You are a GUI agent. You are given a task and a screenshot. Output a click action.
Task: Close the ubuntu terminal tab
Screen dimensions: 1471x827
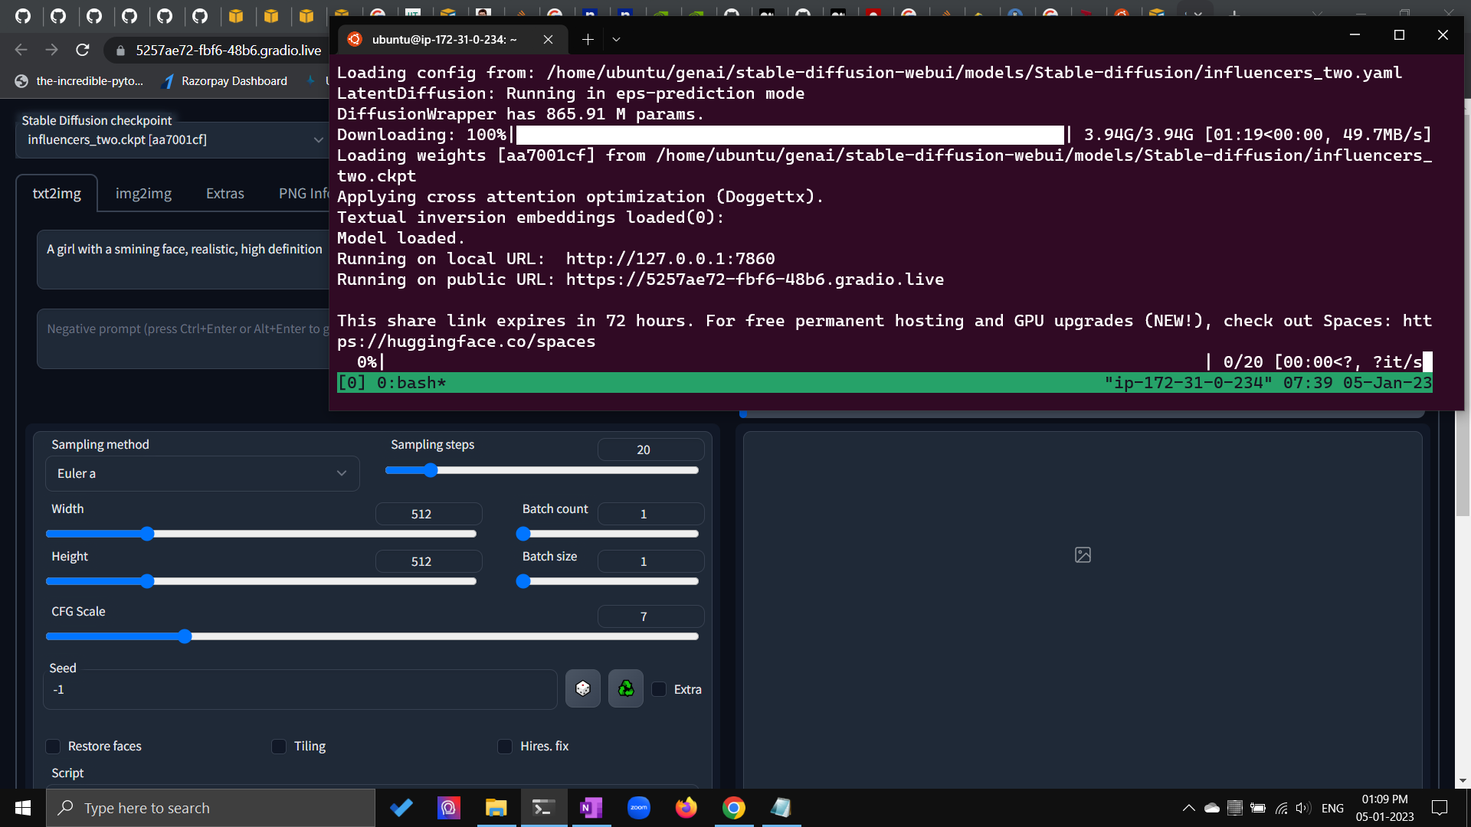[x=548, y=39]
